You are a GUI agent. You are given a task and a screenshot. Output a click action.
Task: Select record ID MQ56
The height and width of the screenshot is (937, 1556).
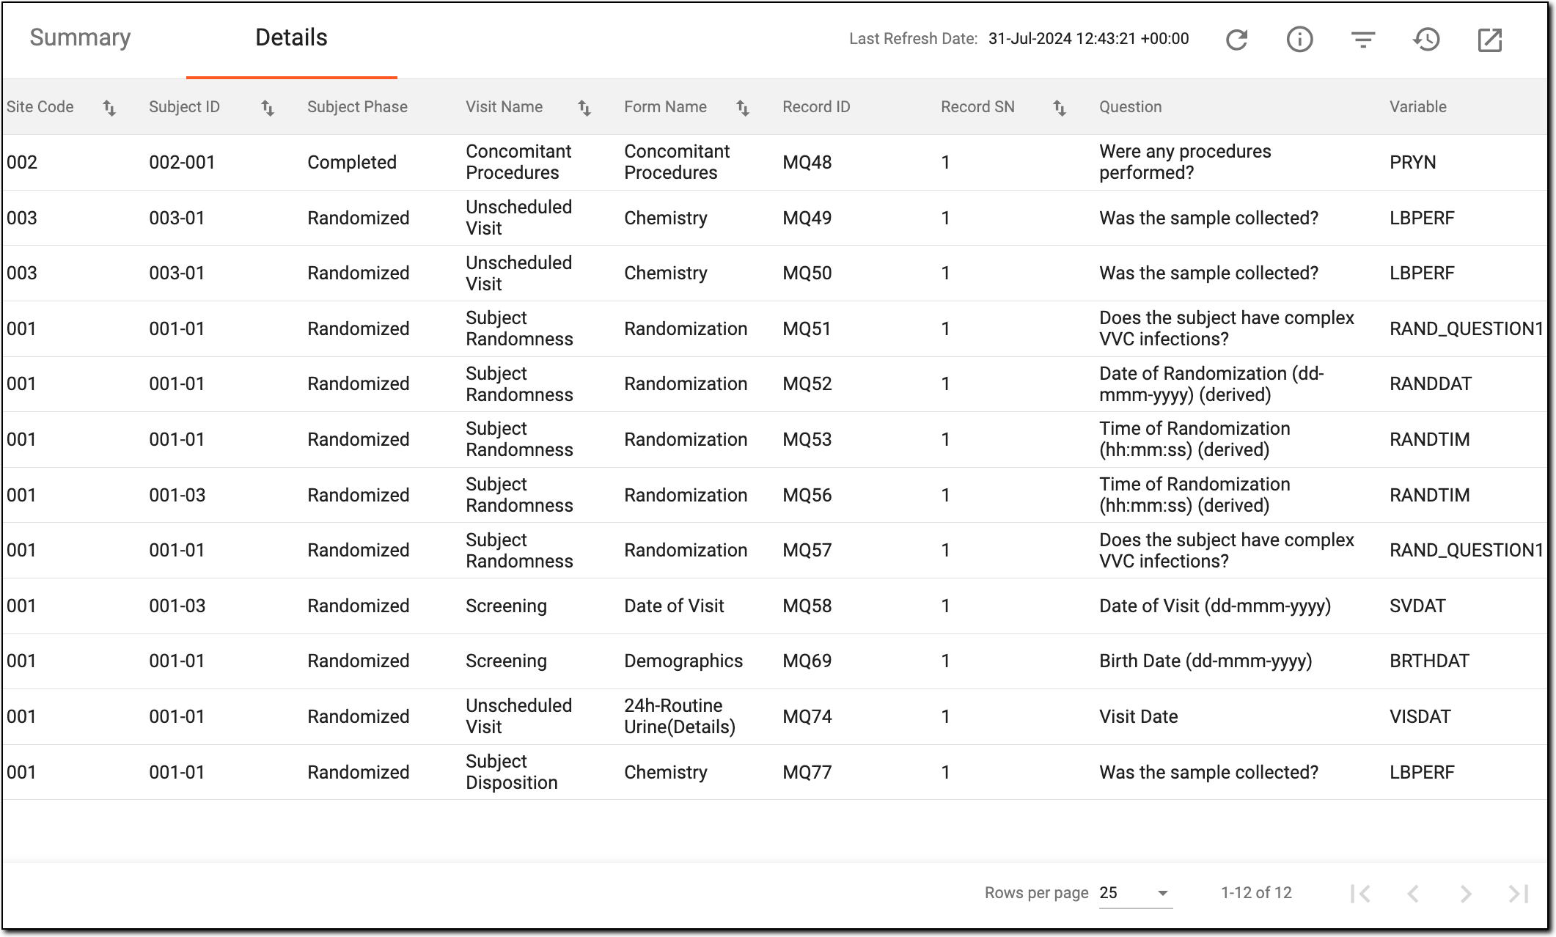807,495
